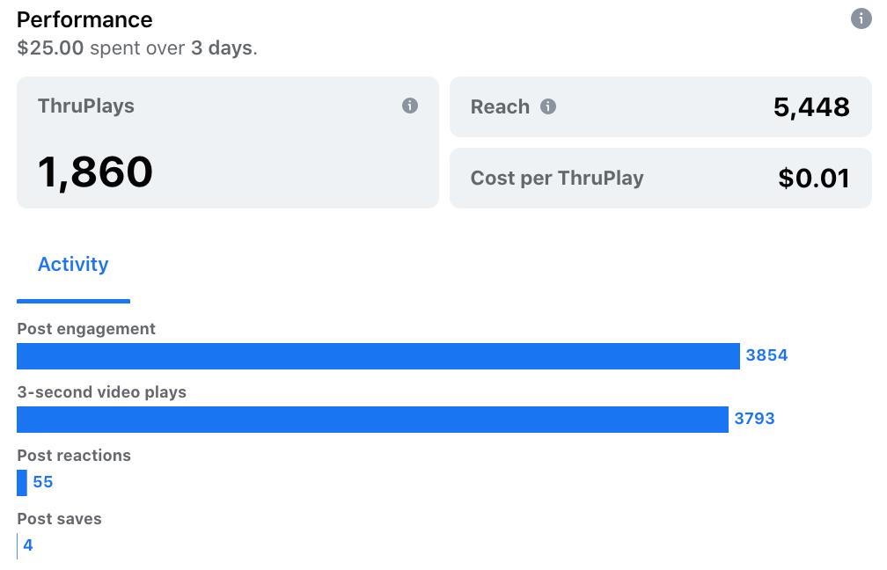Click the ThruPlays card label
The image size is (887, 570).
click(x=86, y=106)
